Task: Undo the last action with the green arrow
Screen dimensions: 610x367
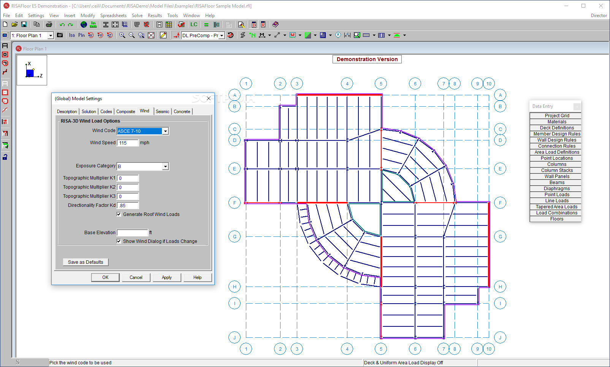Action: [x=62, y=25]
